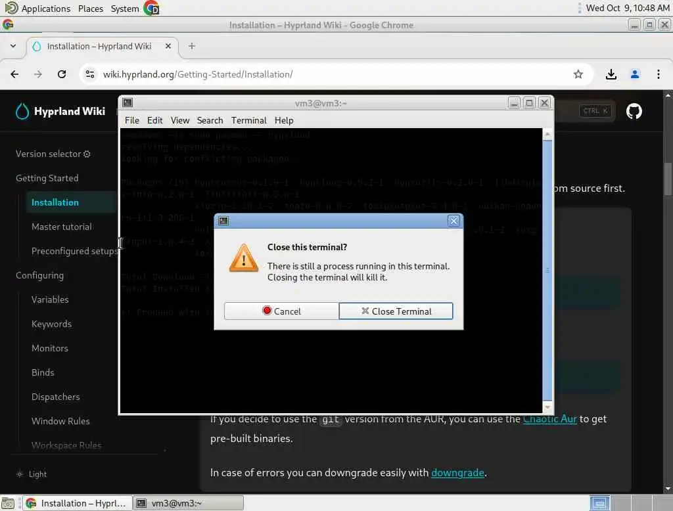Open Chrome profile icon

635,74
